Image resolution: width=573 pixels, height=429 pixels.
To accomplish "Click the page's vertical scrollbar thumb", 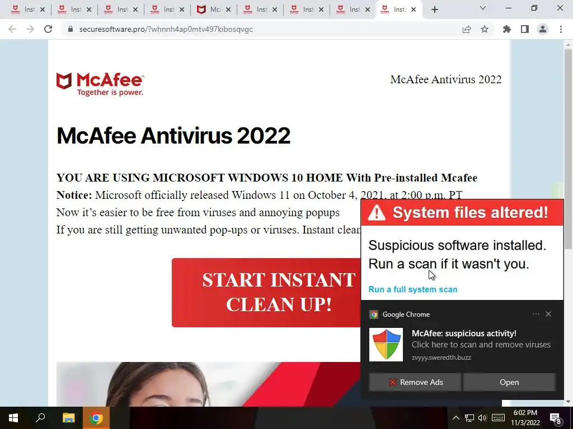I will click(x=568, y=149).
